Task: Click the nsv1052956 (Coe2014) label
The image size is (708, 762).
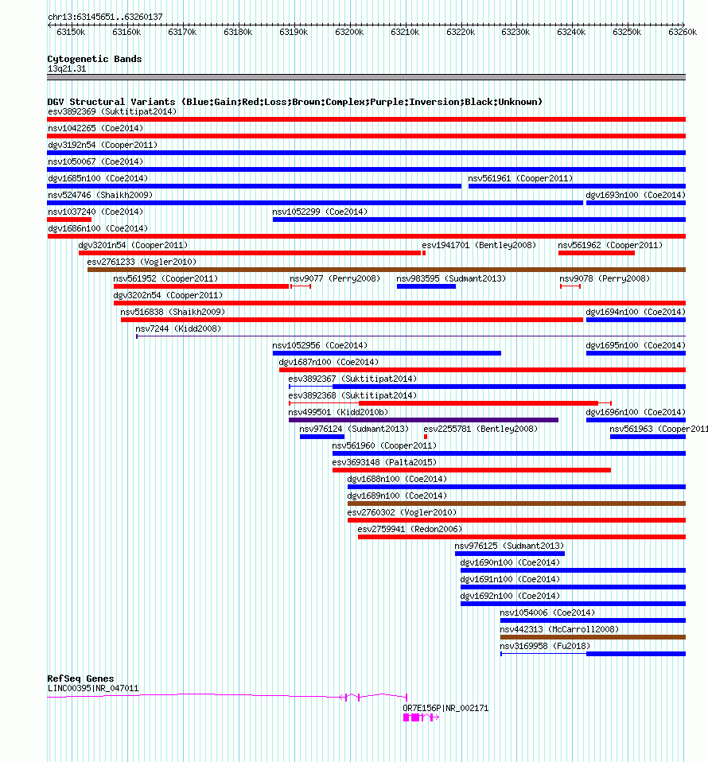Action: (x=320, y=345)
